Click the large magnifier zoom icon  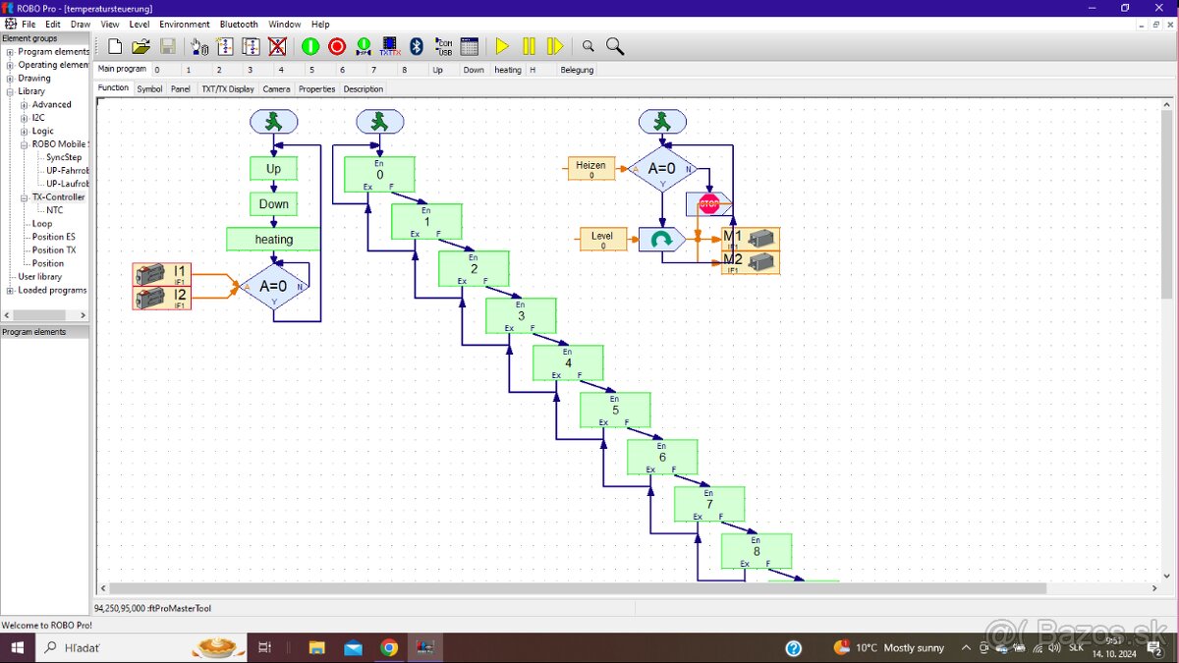(615, 46)
